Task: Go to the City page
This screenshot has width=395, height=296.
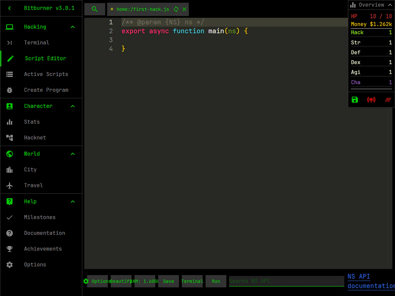Action: pyautogui.click(x=41, y=170)
